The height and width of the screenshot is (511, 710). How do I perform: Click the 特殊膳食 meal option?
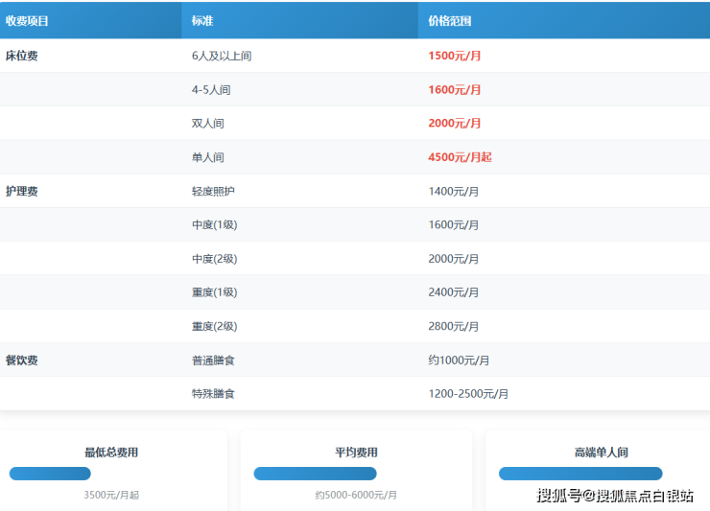[x=213, y=394]
